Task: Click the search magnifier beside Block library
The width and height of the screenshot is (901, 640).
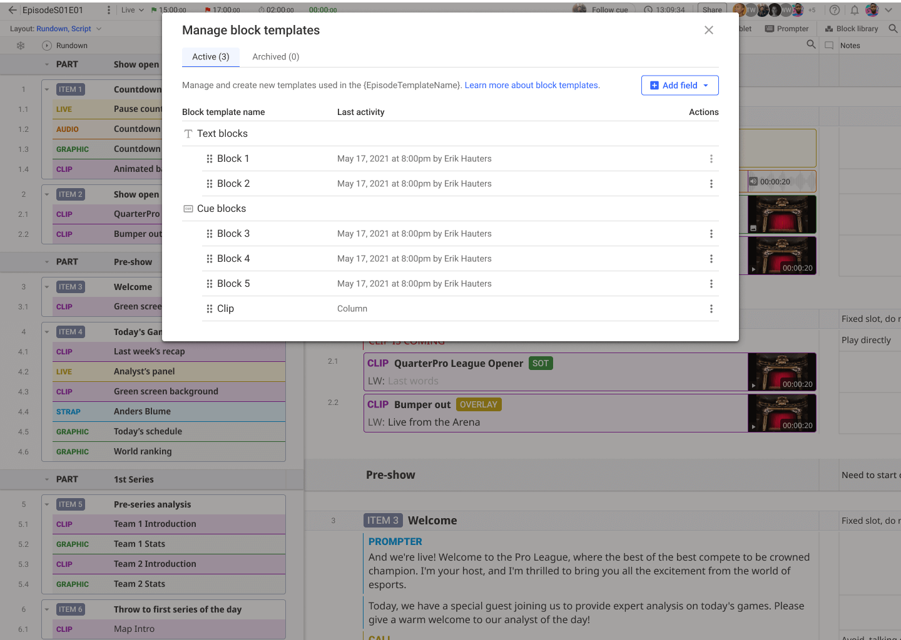Action: (x=893, y=29)
